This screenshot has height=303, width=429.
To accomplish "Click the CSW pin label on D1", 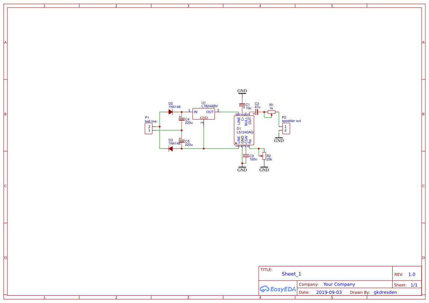I will click(x=246, y=140).
